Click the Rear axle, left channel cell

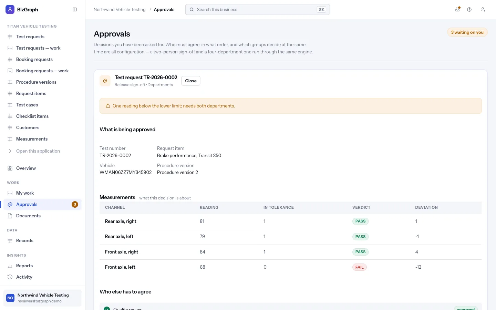[x=119, y=237]
